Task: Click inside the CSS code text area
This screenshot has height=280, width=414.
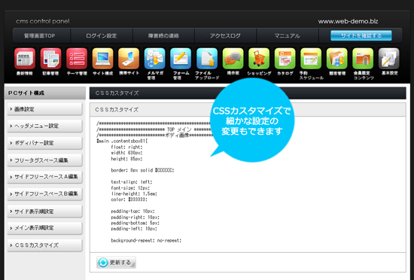Action: [248, 184]
